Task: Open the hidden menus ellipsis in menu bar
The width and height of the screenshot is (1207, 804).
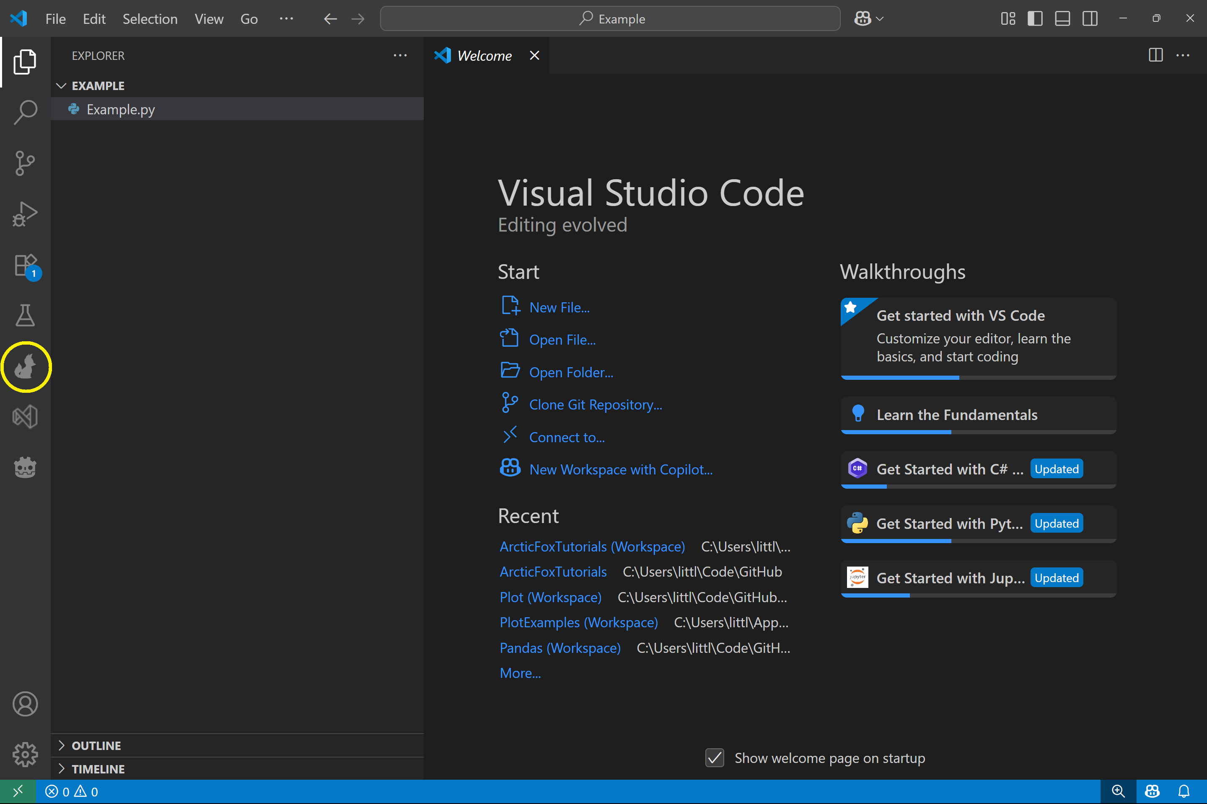Action: tap(286, 19)
